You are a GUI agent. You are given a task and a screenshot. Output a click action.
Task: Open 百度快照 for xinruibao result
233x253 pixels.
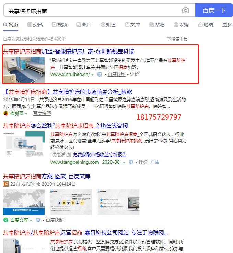[116, 74]
